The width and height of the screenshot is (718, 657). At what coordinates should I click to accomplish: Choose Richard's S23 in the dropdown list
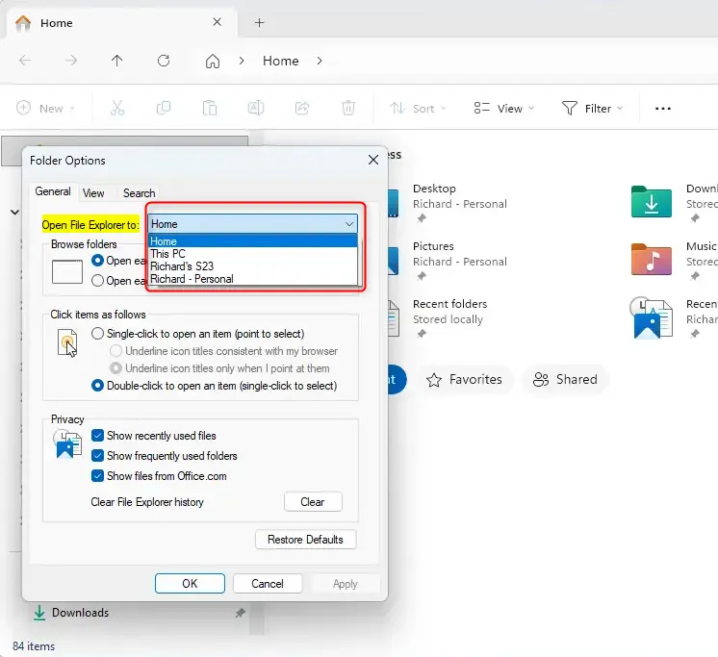pos(252,266)
